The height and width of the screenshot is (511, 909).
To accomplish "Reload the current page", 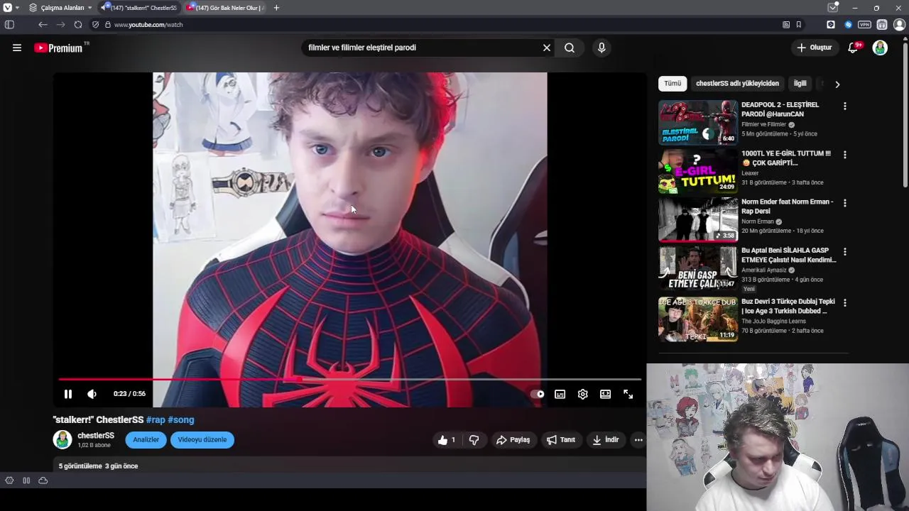I will [78, 24].
